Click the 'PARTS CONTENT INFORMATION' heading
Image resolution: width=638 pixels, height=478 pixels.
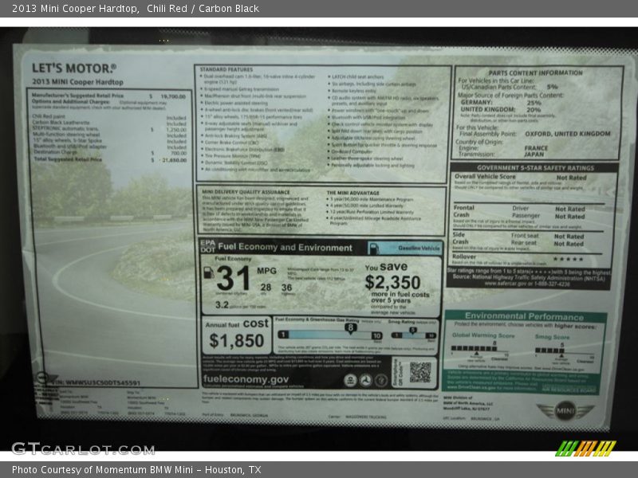pyautogui.click(x=535, y=72)
